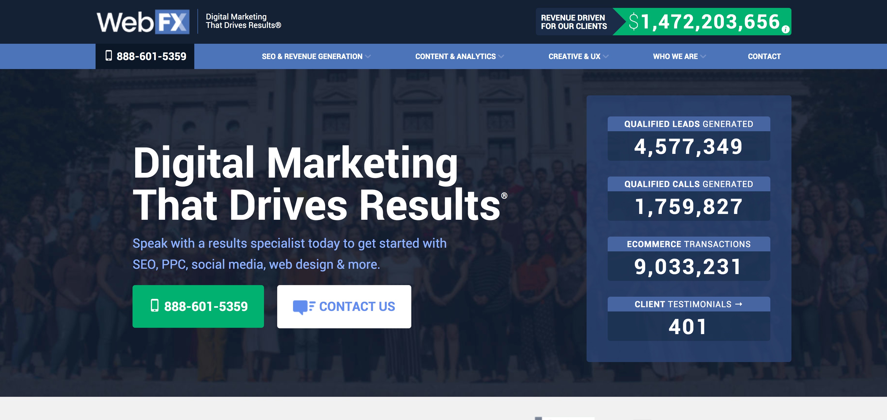Call 888-601-5359 from the navigation bar
The height and width of the screenshot is (420, 887).
[145, 56]
